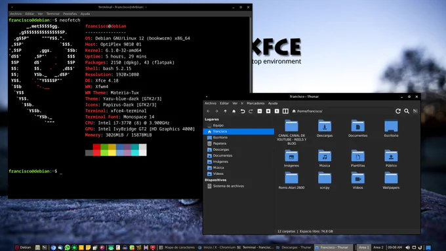The height and width of the screenshot is (251, 446).
Task: Select Roms-Atari-2600 folder
Action: click(292, 178)
